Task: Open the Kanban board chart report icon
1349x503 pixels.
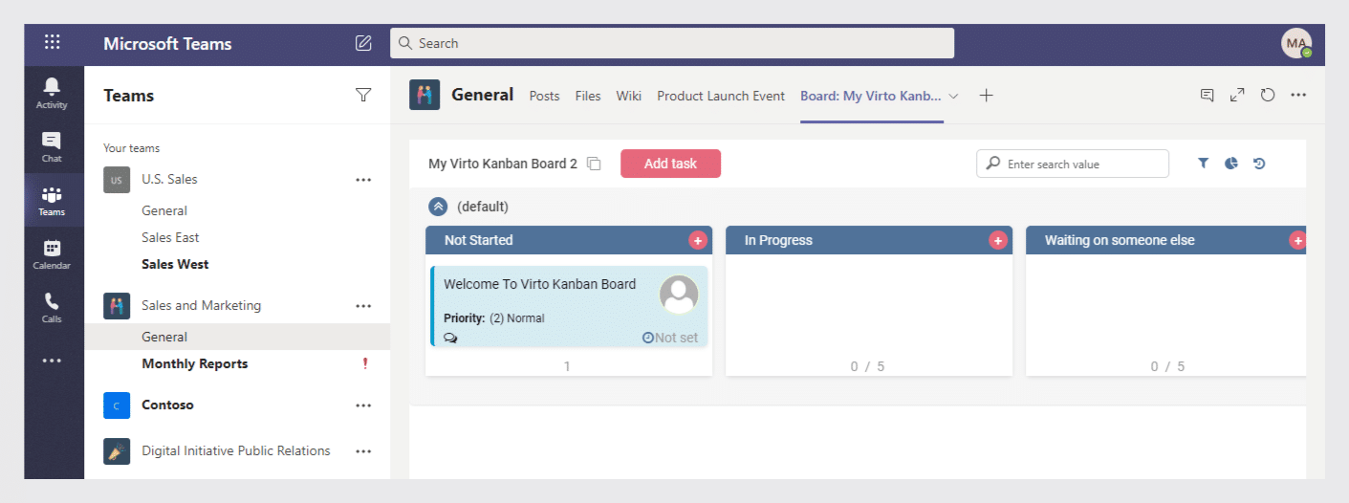Action: 1231,164
